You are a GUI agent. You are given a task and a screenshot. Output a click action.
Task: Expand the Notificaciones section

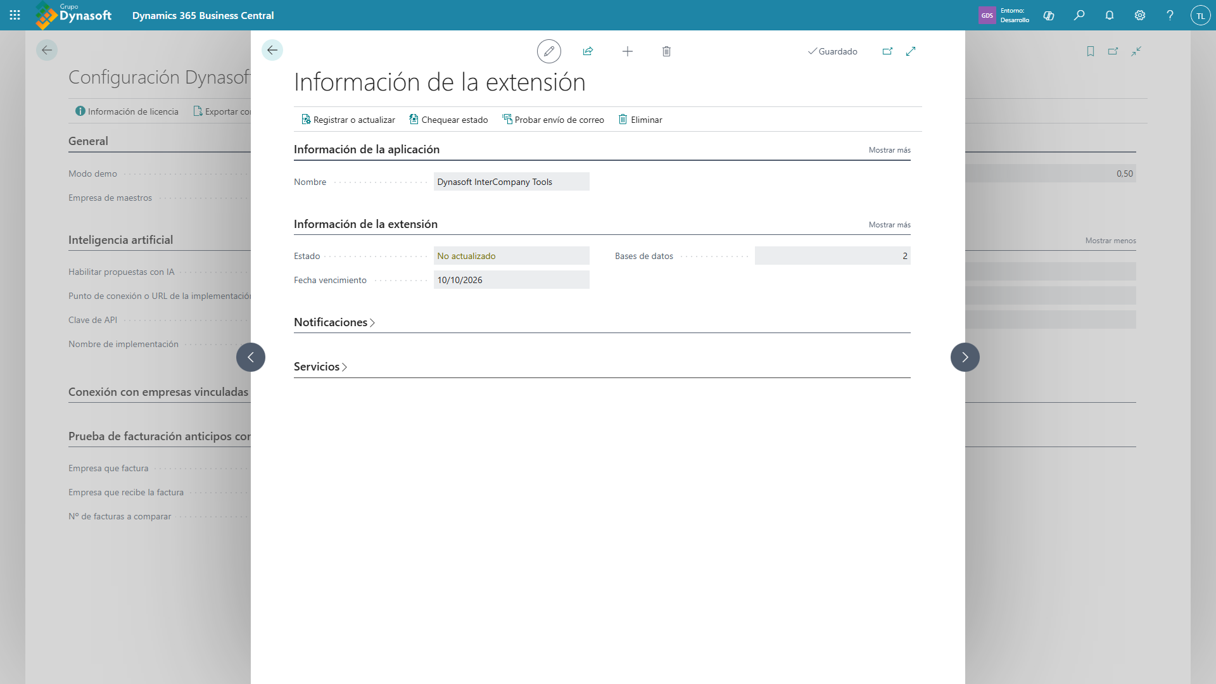(x=334, y=322)
